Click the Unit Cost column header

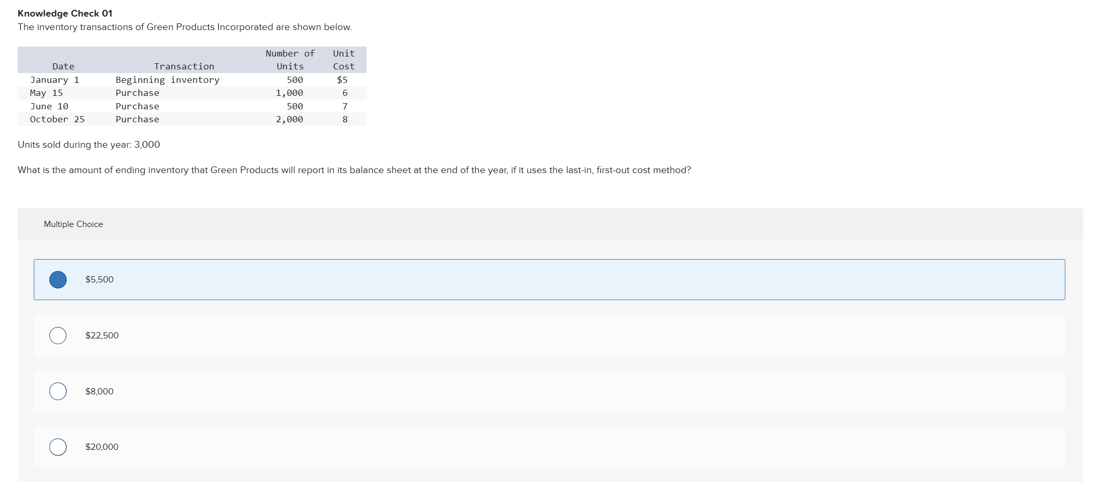344,60
